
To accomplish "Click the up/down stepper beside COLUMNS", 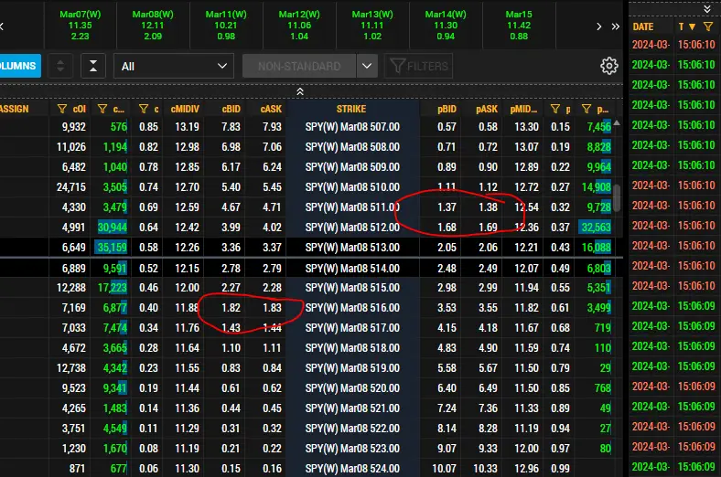I will (60, 66).
